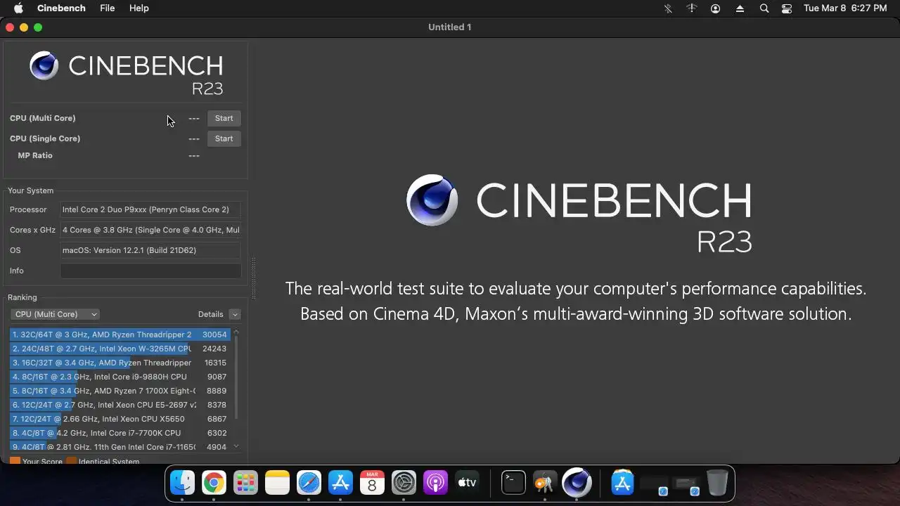
Task: Maximize the Untitled 1 window
Action: click(x=38, y=27)
